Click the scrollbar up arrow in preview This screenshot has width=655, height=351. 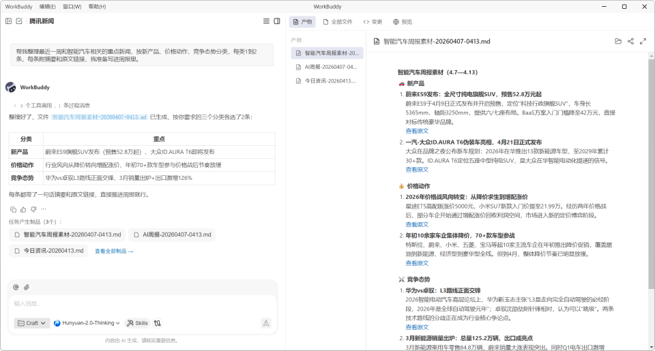(651, 55)
